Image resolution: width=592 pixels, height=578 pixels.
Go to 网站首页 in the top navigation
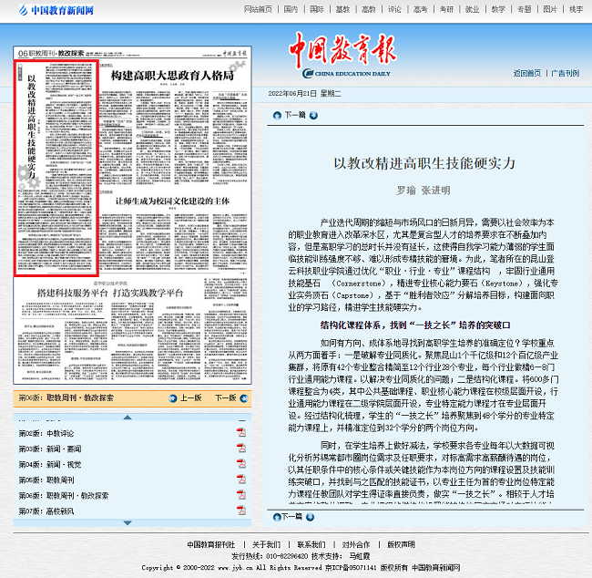pyautogui.click(x=258, y=9)
